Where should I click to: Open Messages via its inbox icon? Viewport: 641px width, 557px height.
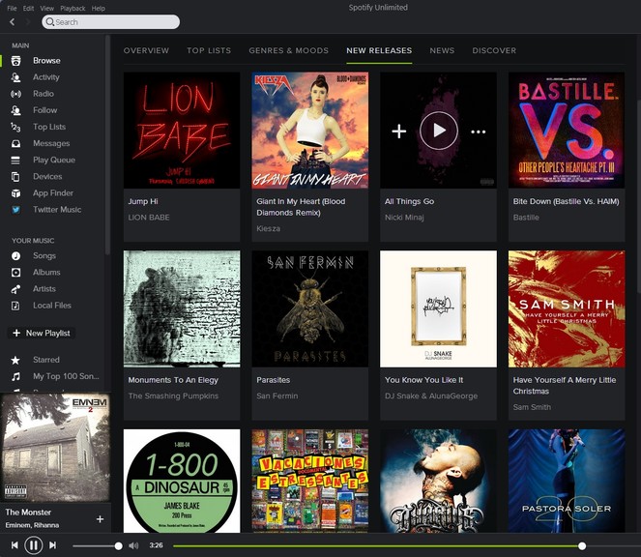15,143
